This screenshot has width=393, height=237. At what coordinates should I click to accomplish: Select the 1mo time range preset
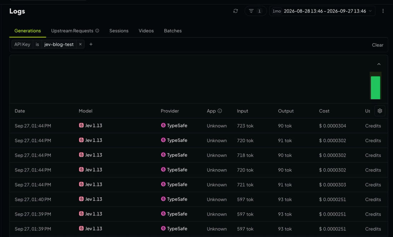pos(277,11)
